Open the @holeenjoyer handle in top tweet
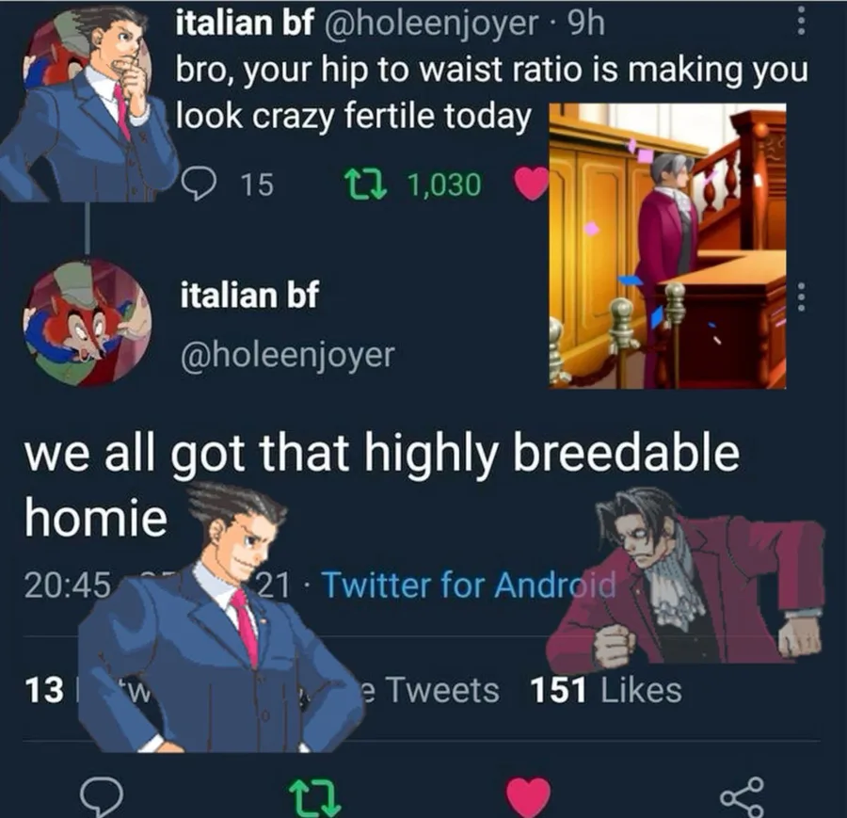The image size is (847, 818). click(431, 24)
